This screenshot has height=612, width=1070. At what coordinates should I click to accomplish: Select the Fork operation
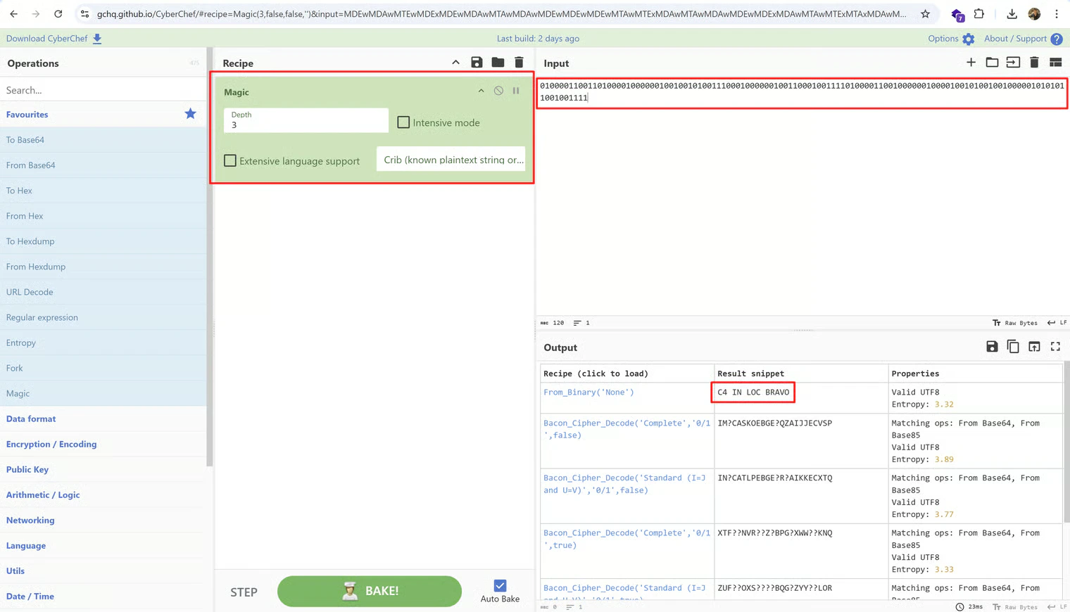103,367
